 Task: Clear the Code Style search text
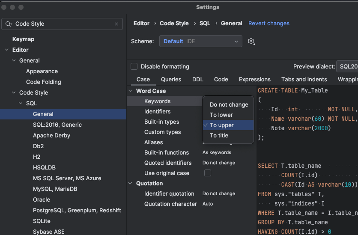[x=116, y=24]
